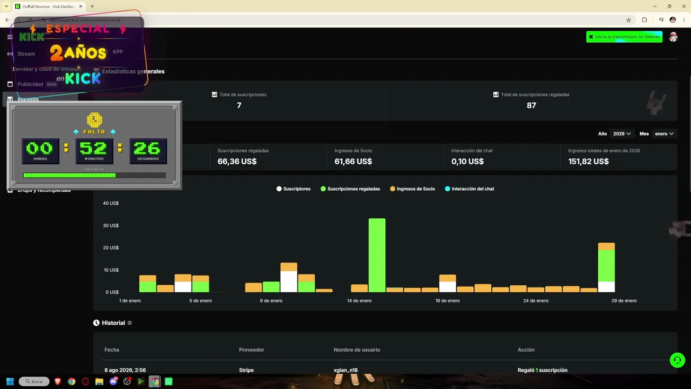Viewport: 691px width, 389px height.
Task: Open the Año 2026 year dropdown
Action: click(622, 133)
